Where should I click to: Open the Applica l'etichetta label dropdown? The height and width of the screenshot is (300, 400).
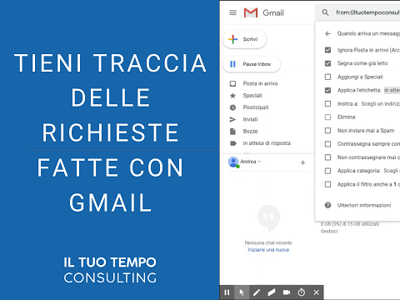392,90
